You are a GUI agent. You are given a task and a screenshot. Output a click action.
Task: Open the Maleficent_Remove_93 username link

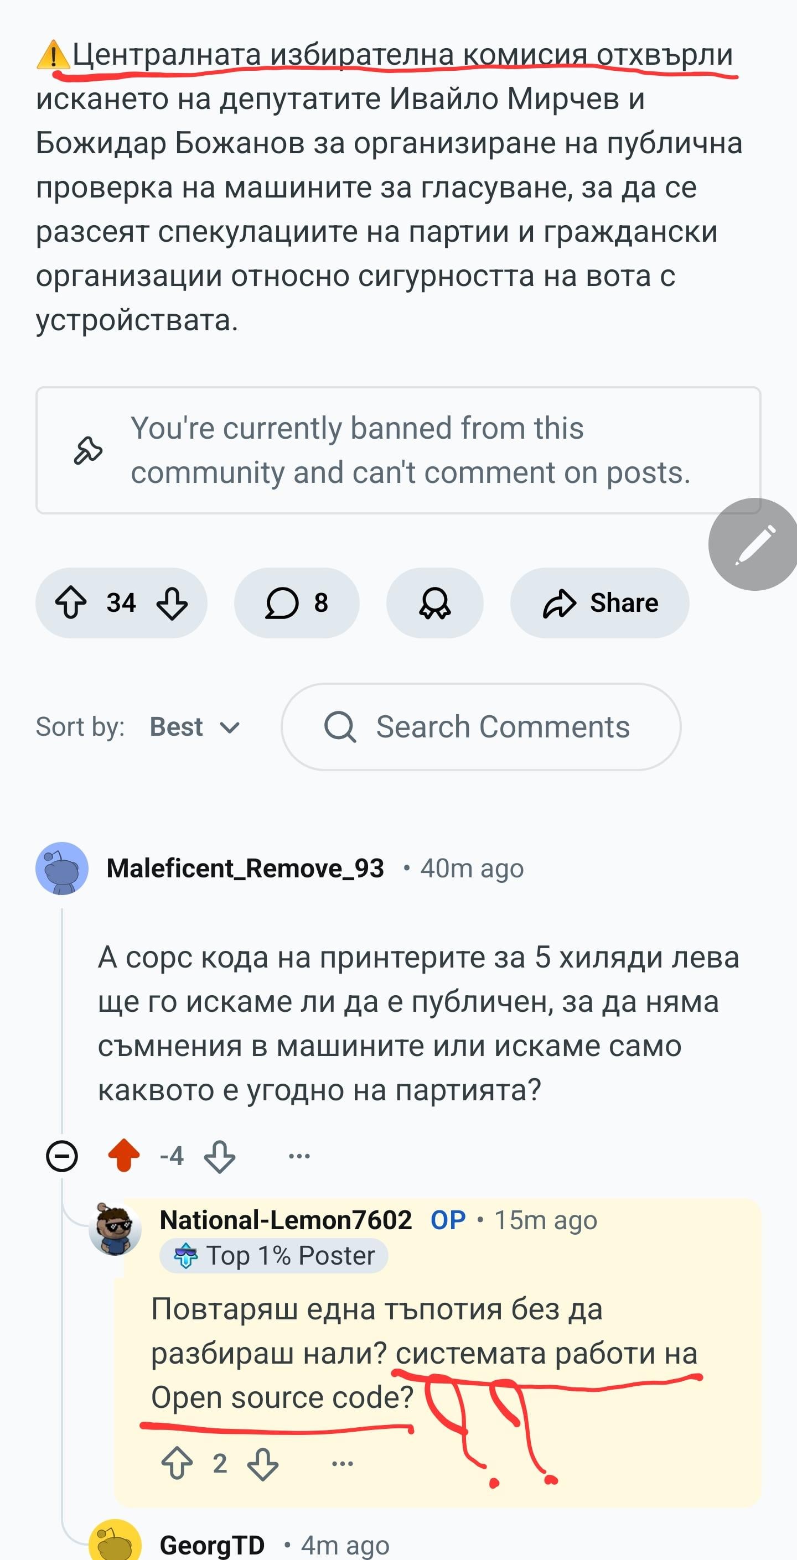(245, 869)
